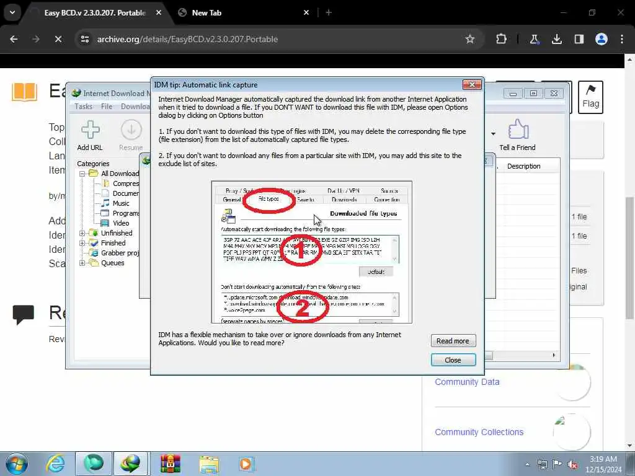Select Grabber projects in IDM tree
This screenshot has width=635, height=476.
point(115,253)
